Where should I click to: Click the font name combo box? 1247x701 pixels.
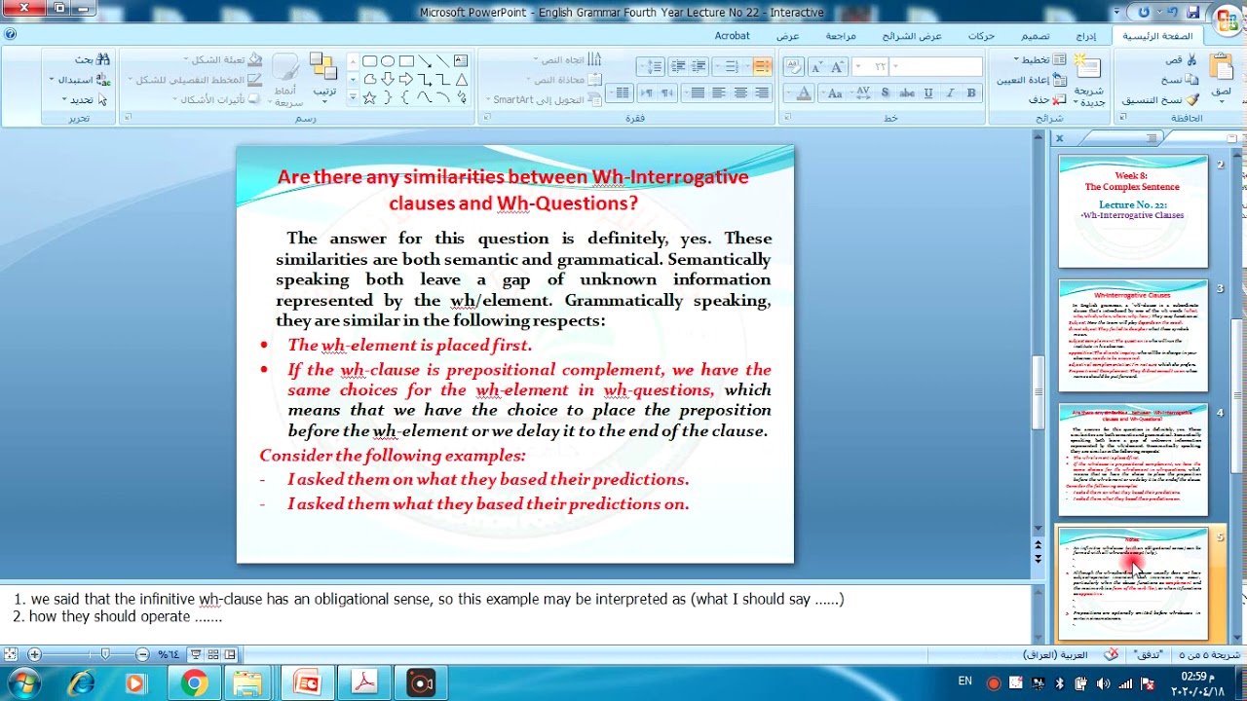click(936, 67)
